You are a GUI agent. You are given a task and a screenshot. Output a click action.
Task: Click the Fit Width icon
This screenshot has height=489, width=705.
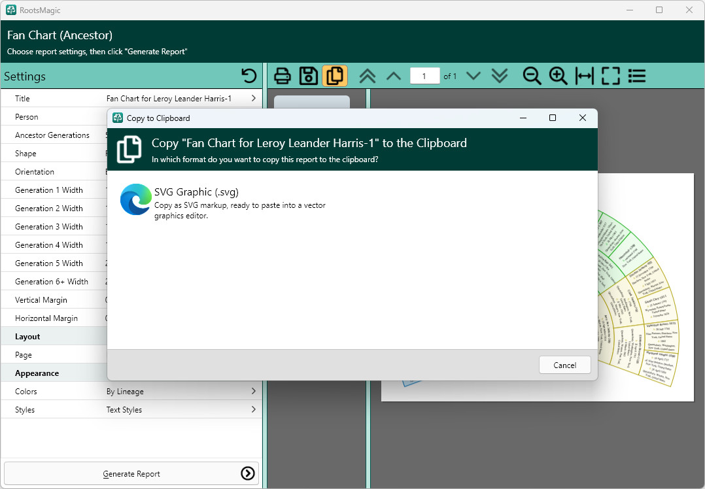[584, 76]
